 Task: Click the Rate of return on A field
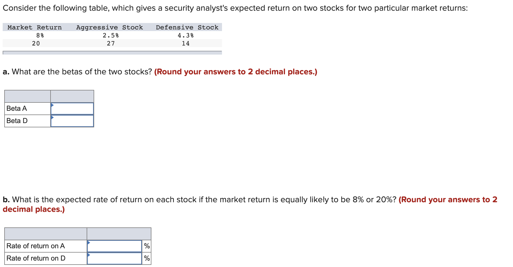114,246
